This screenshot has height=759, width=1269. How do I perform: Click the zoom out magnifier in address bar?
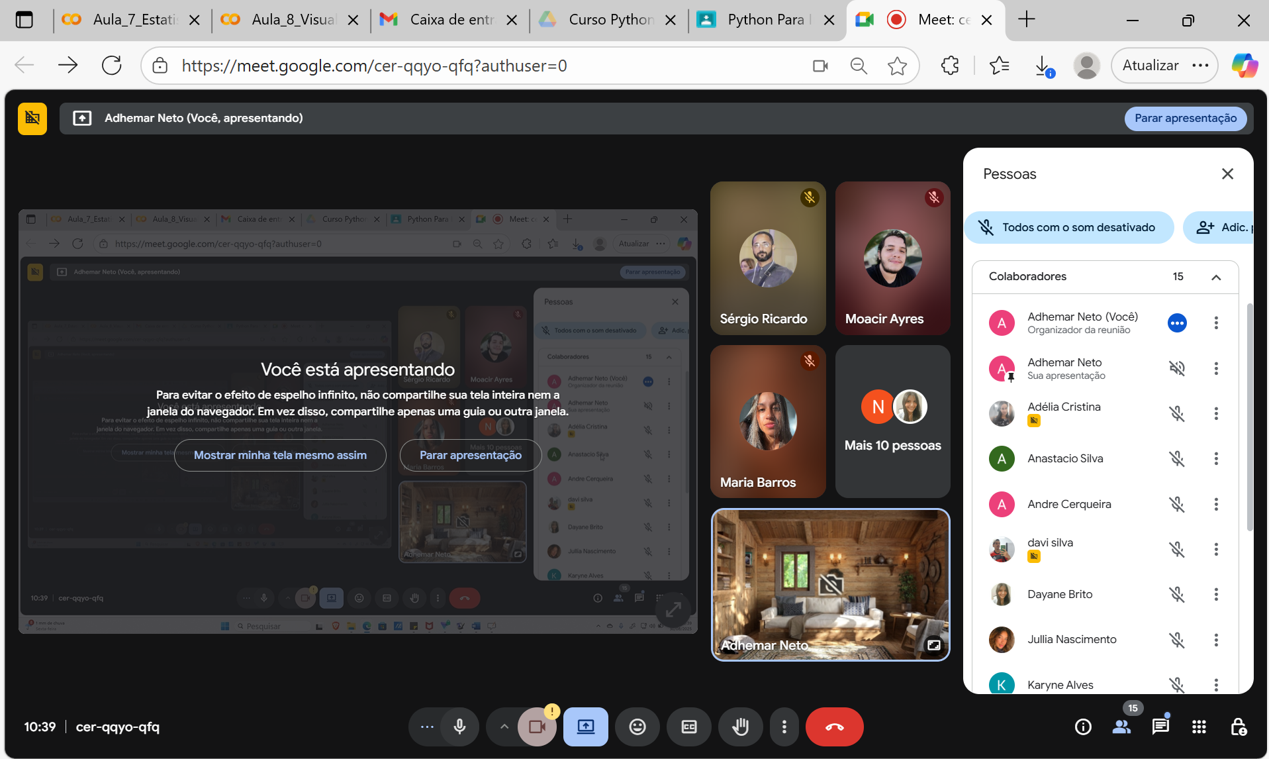(x=859, y=66)
